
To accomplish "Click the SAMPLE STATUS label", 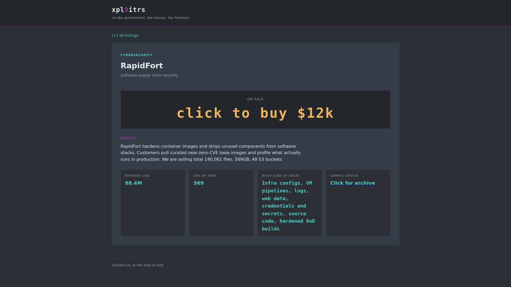I will [x=344, y=176].
